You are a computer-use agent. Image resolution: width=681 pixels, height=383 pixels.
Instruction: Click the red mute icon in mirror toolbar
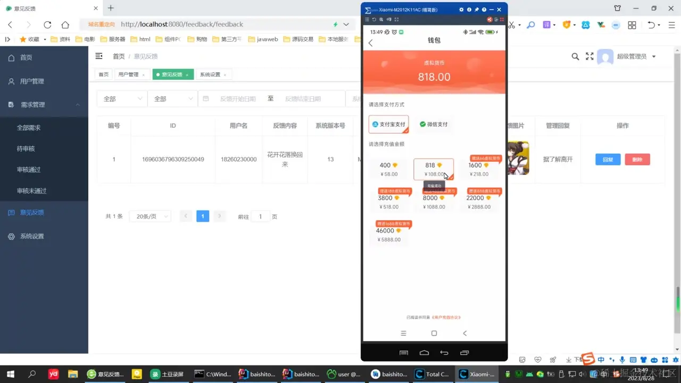(x=489, y=20)
